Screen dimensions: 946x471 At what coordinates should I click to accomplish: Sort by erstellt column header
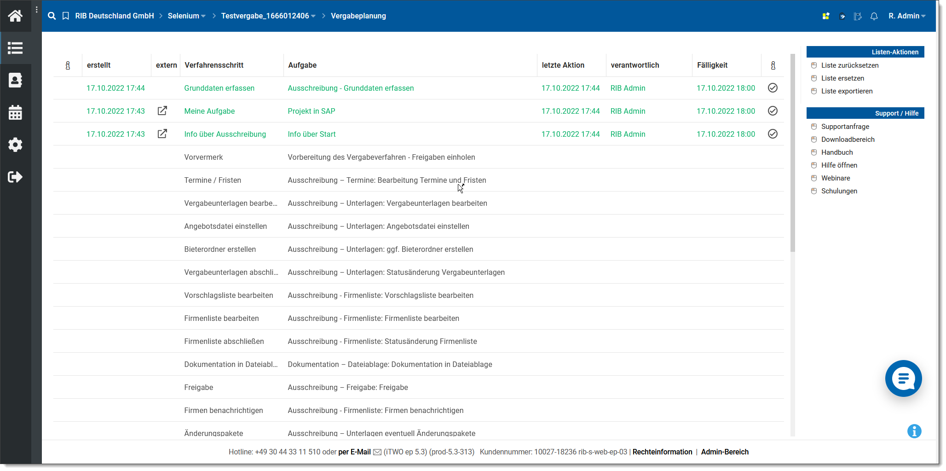pos(98,65)
